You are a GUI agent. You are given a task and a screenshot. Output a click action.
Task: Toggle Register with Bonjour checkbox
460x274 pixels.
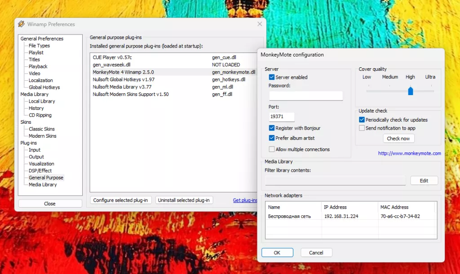272,128
